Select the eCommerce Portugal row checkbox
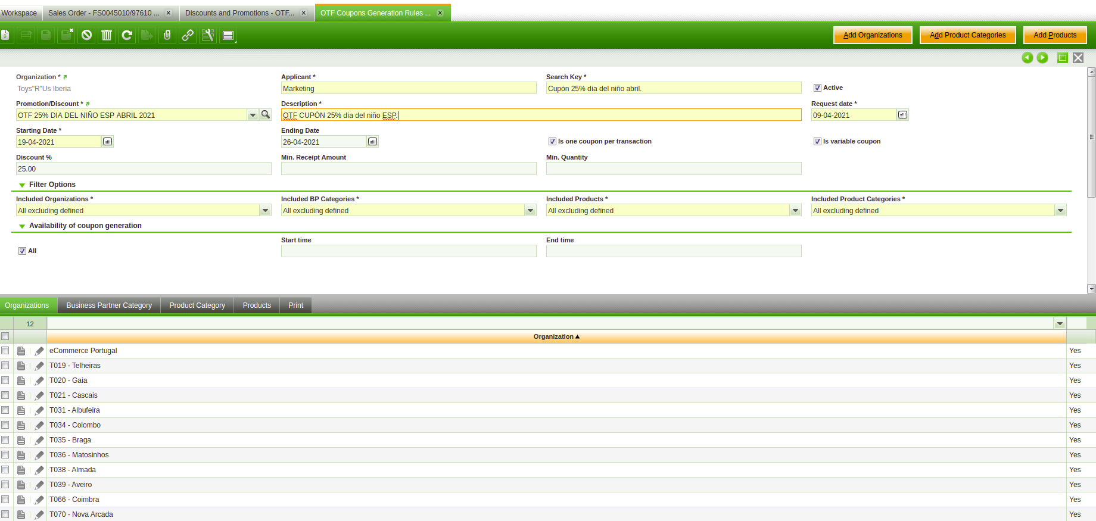This screenshot has width=1096, height=521. click(5, 351)
